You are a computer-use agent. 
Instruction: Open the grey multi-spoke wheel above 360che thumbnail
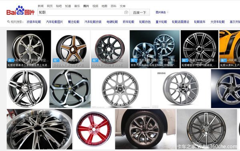click(207, 129)
